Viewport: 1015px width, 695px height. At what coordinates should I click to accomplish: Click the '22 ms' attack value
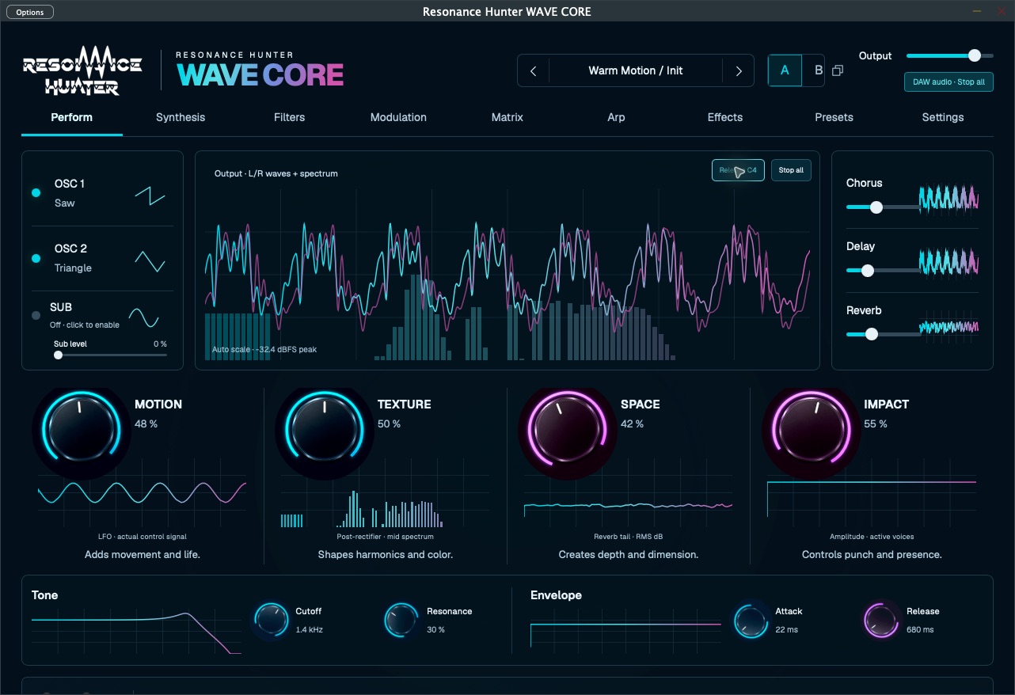787,630
